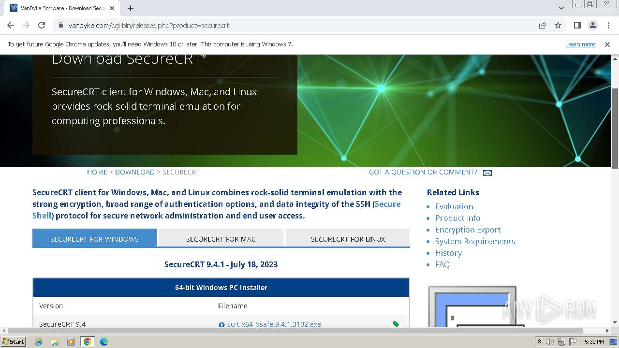Open Chrome profile avatar
619x348 pixels.
(593, 25)
